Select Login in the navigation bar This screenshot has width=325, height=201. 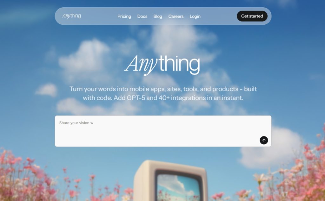tap(195, 16)
